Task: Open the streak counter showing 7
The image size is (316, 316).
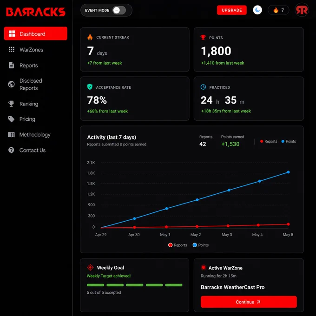Action: (278, 10)
